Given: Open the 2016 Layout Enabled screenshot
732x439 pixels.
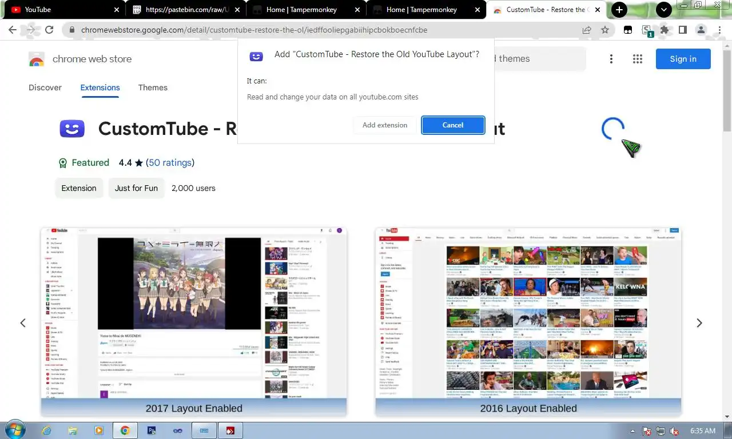Looking at the screenshot, I should [528, 322].
